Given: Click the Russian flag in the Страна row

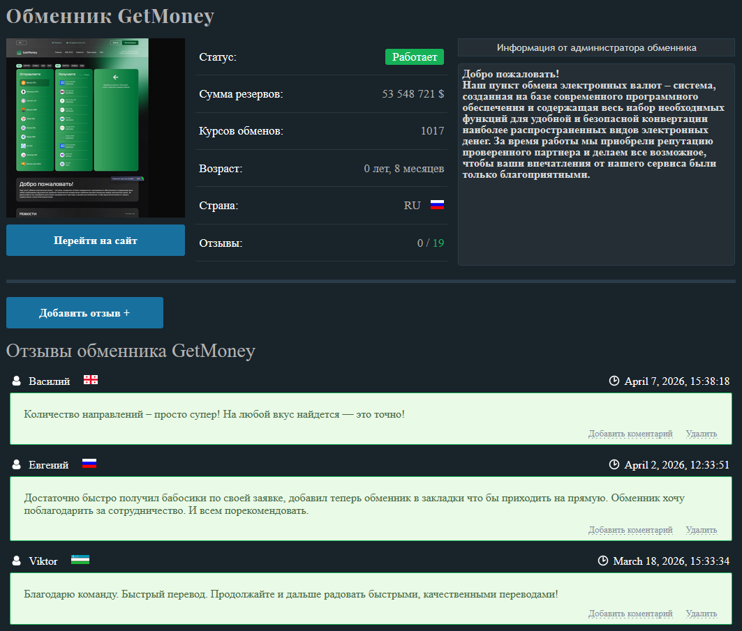Looking at the screenshot, I should [437, 205].
